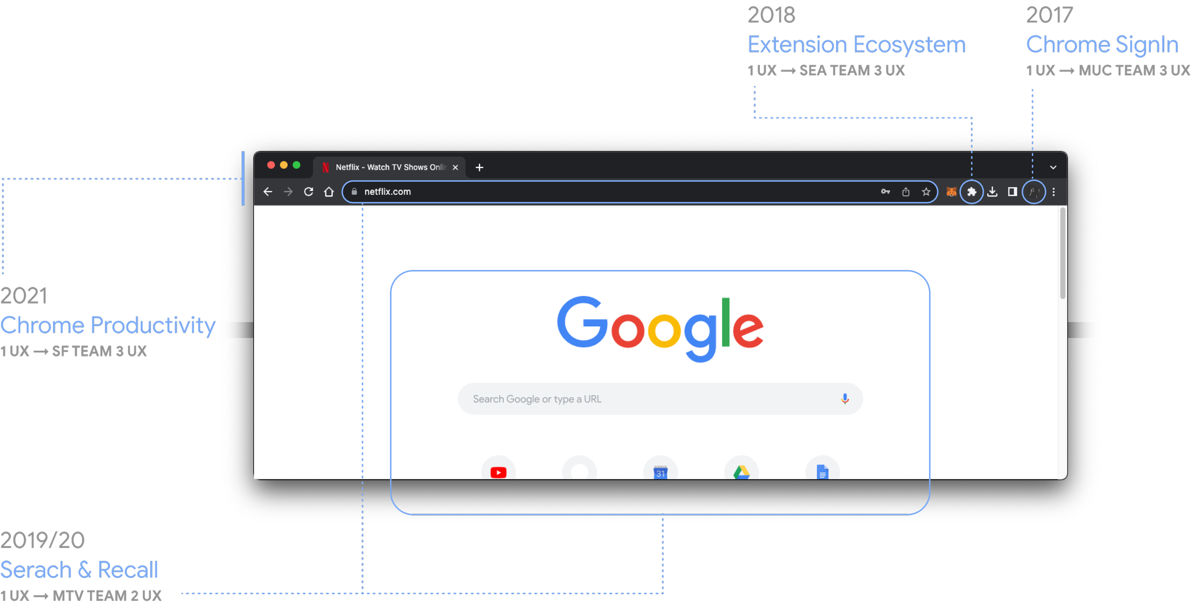Reload the page with refresh icon

tap(309, 192)
